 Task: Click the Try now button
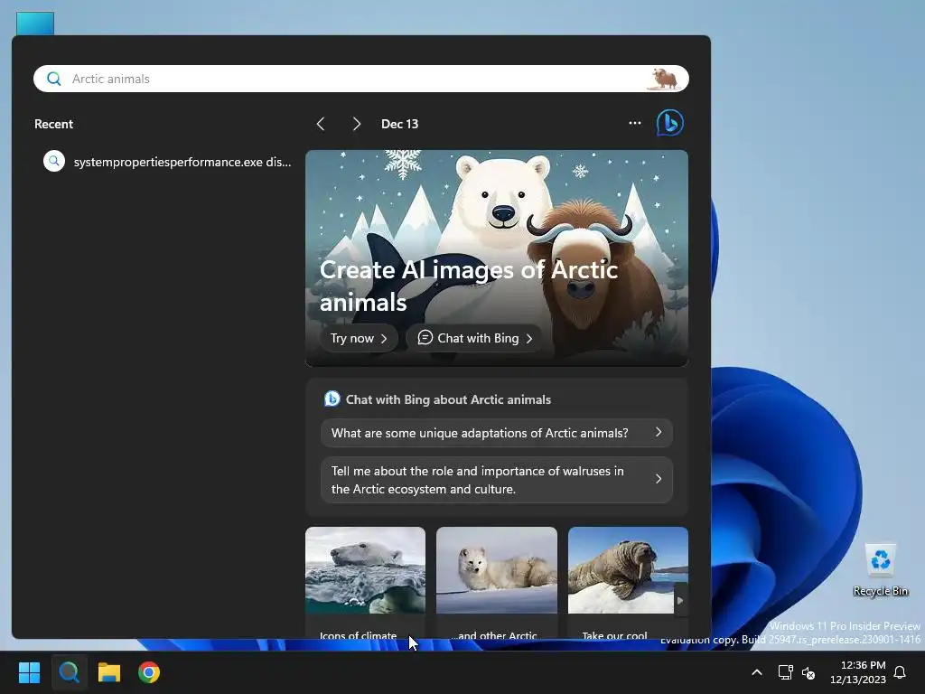[x=359, y=338]
